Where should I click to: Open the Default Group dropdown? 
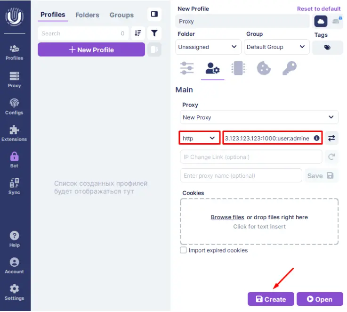(x=276, y=47)
